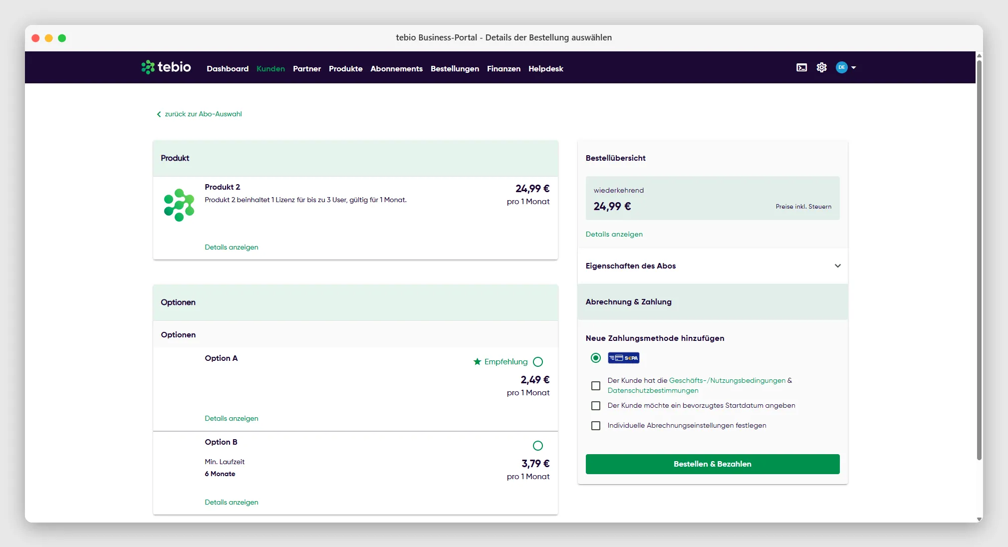Open settings gear icon
The image size is (1008, 547).
tap(821, 67)
